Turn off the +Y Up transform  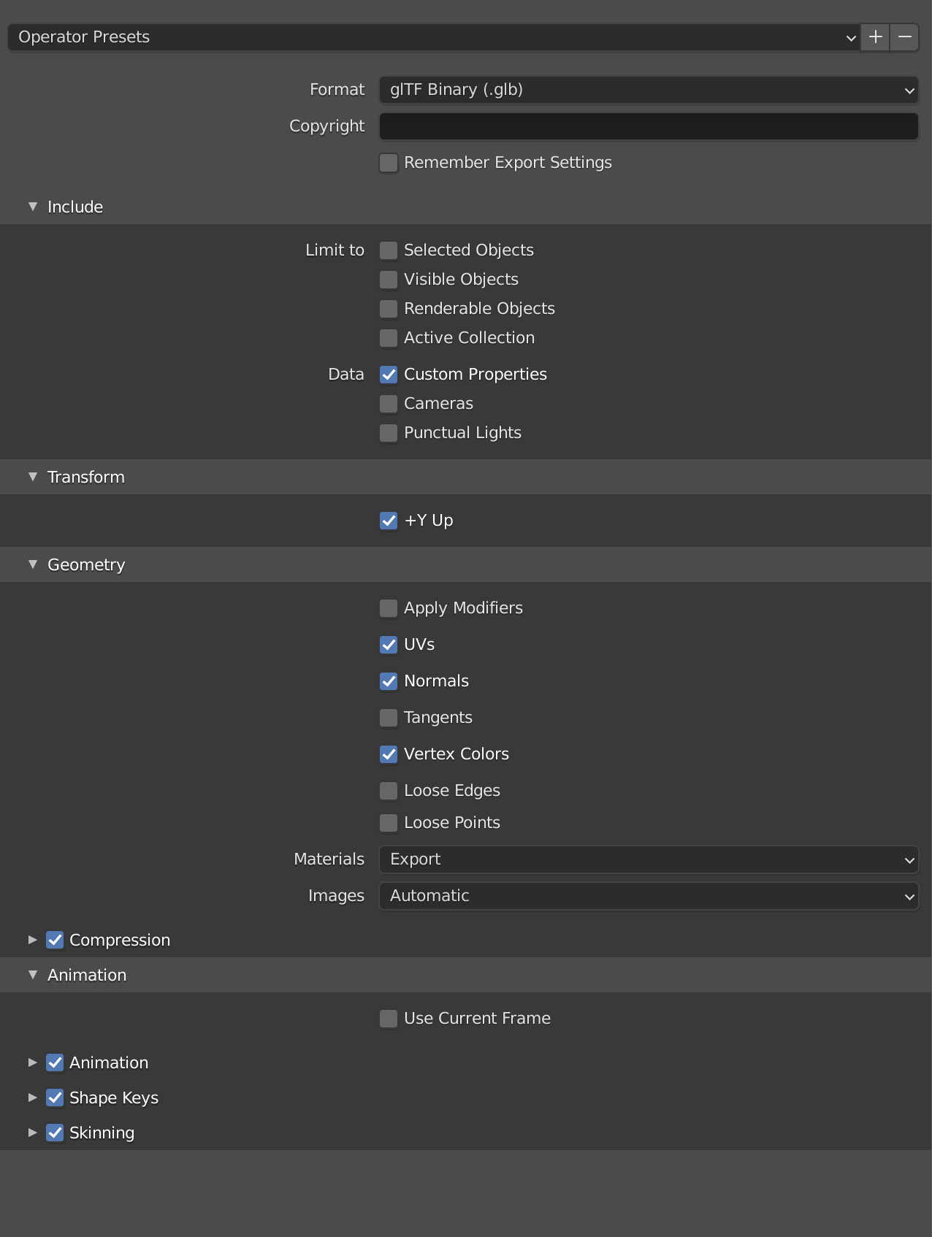coord(389,521)
